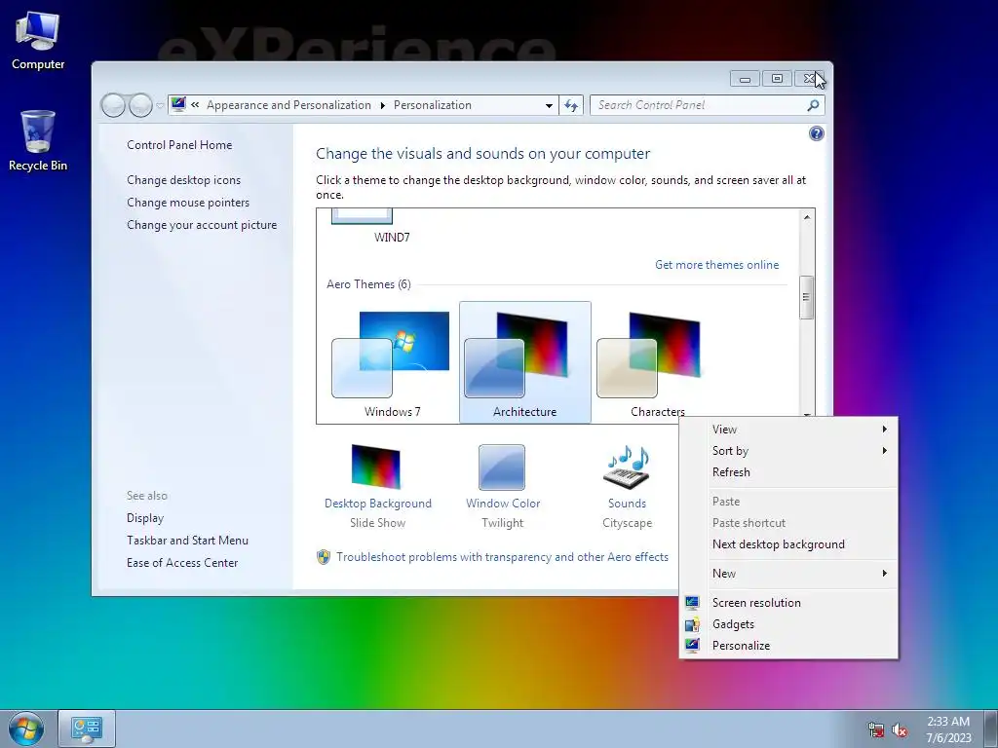Select the Windows 7 Aero theme
998x748 pixels.
pos(392,362)
